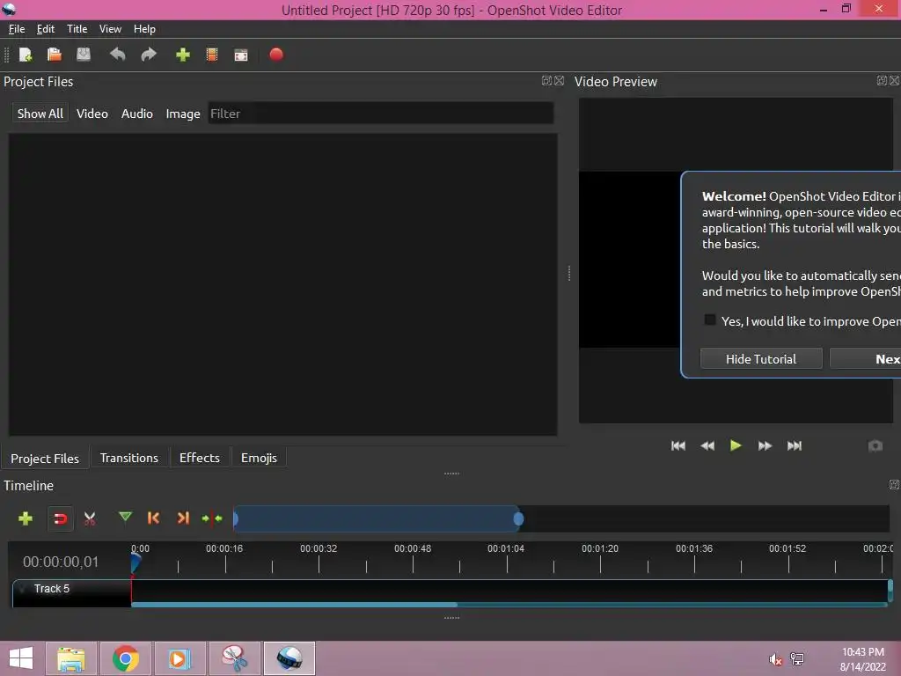Float the Project Files panel

546,80
